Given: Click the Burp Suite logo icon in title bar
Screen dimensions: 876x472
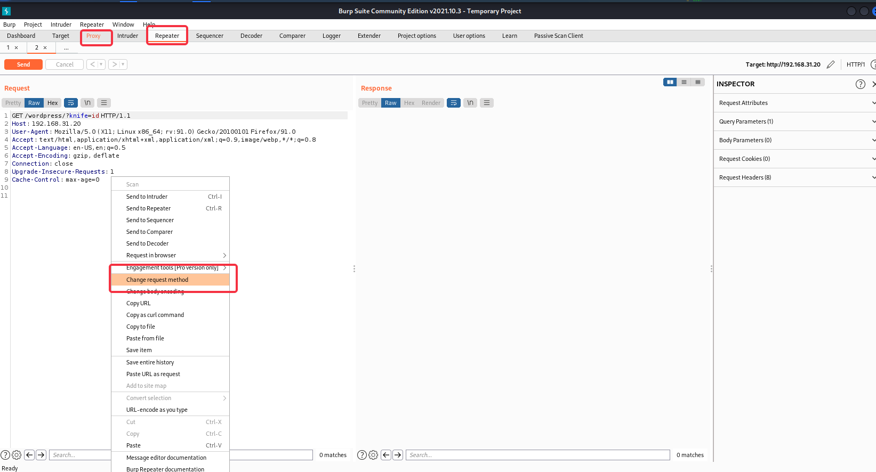Looking at the screenshot, I should [x=6, y=11].
